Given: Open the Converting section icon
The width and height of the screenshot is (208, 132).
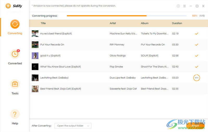Looking at the screenshot, I should pyautogui.click(x=15, y=24).
